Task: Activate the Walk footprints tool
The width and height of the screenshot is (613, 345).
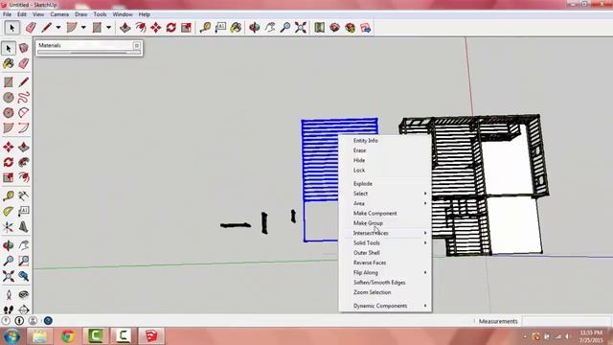Action: pos(9,310)
